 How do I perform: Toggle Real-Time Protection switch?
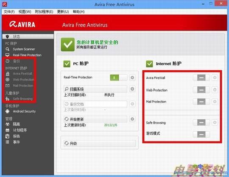(x=119, y=77)
